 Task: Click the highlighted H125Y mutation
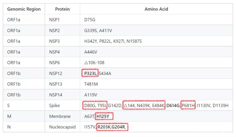[x=105, y=116]
